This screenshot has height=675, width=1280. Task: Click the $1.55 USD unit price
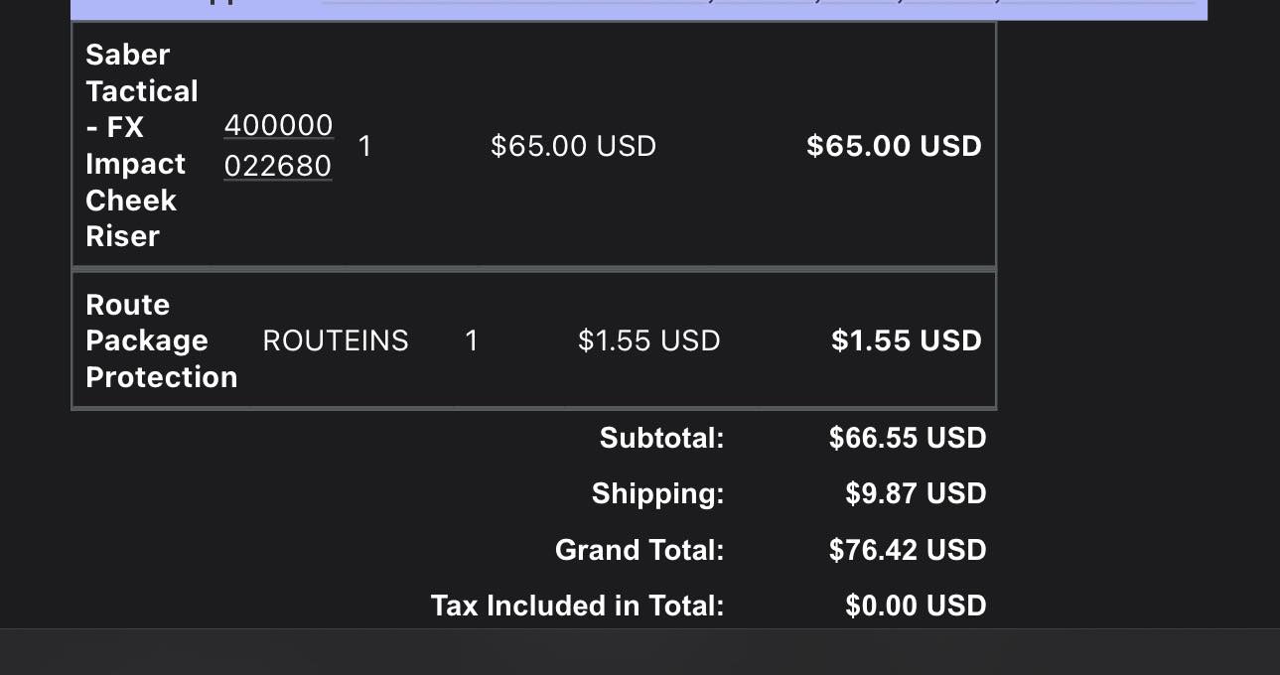pyautogui.click(x=649, y=340)
